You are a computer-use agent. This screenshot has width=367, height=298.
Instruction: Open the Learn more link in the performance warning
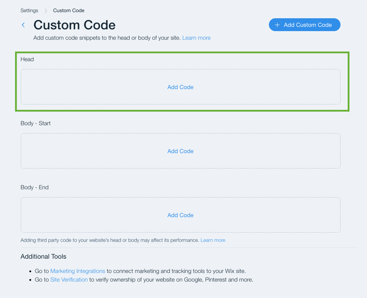(213, 240)
